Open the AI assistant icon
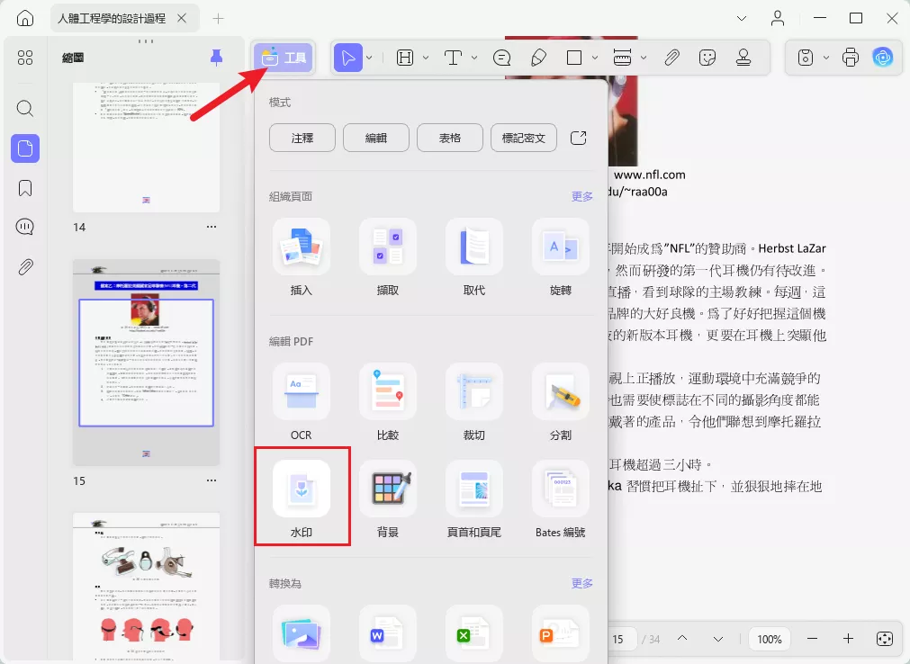Viewport: 910px width, 664px height. pos(883,58)
